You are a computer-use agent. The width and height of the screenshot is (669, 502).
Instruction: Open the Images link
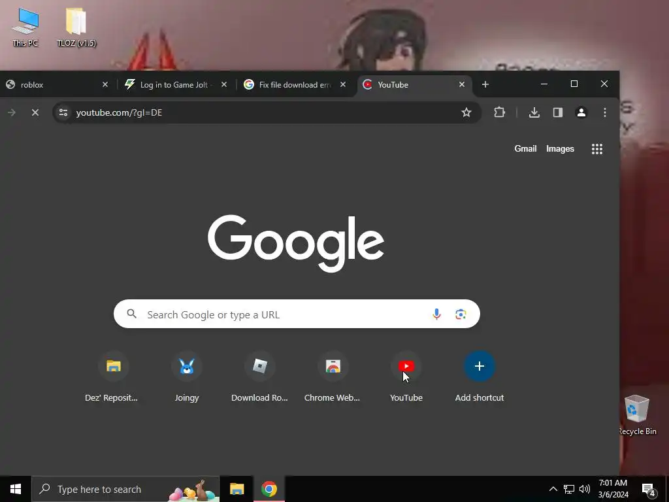click(x=560, y=148)
